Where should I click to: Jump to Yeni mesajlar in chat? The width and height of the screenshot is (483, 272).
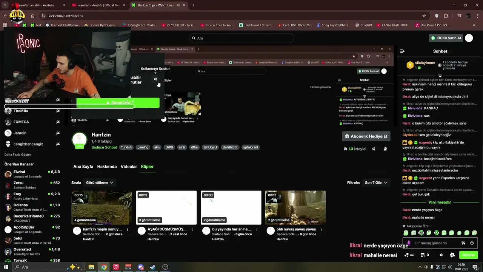(440, 202)
